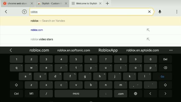Open the browser three-dot menu
Screen dimensions: 181x102
pyautogui.click(x=177, y=12)
